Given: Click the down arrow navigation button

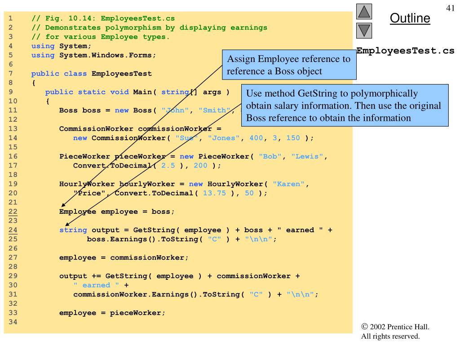Looking at the screenshot, I should [x=364, y=31].
